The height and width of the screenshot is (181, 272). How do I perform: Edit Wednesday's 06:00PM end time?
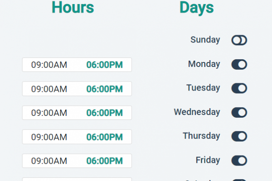coord(104,113)
